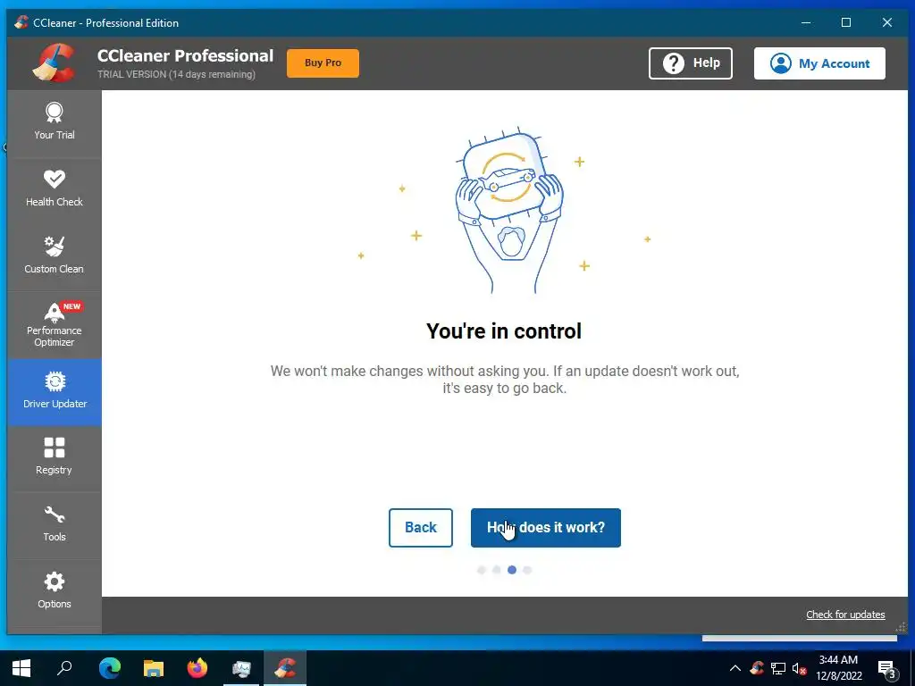The width and height of the screenshot is (915, 686).
Task: Open the Registry sidebar section
Action: [55, 459]
